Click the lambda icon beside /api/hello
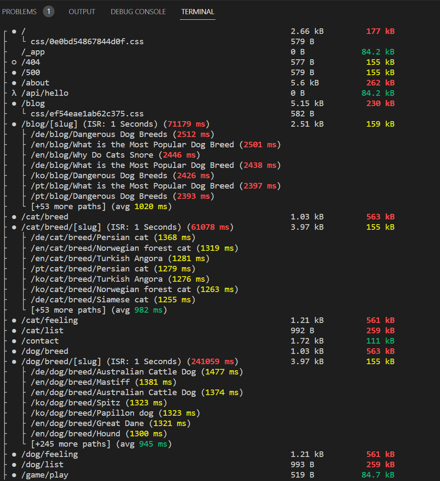Image resolution: width=440 pixels, height=481 pixels. coord(14,93)
